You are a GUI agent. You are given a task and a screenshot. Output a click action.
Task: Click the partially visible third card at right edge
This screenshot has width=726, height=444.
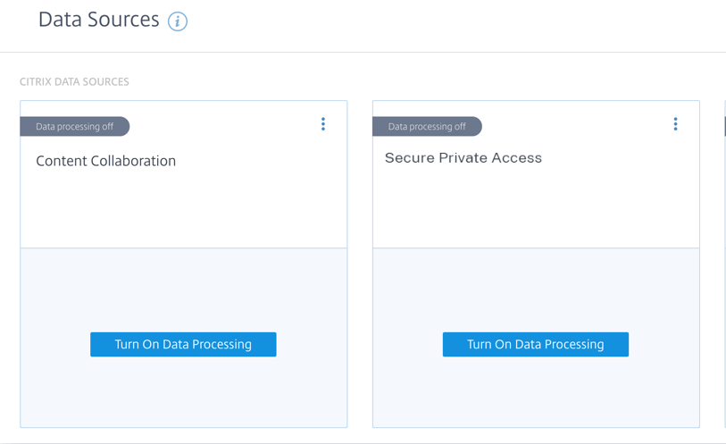(x=724, y=268)
